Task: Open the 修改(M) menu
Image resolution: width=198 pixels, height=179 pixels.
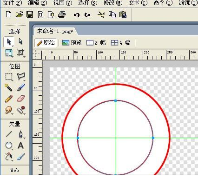Action: point(113,3)
